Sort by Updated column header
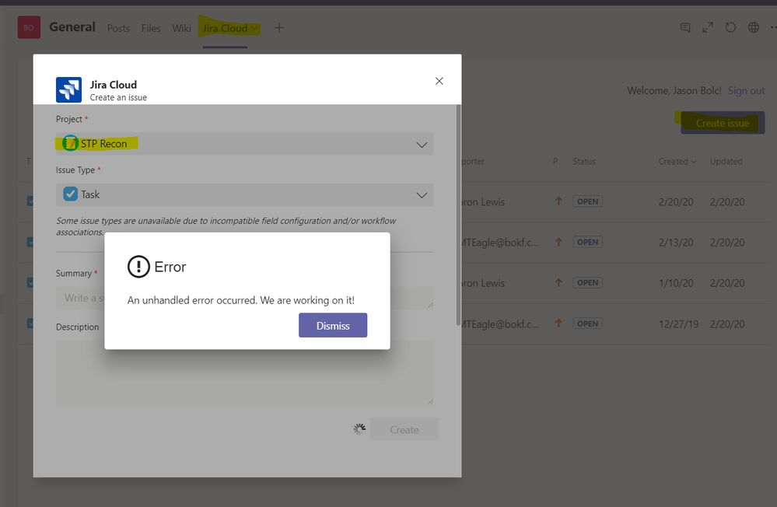This screenshot has height=507, width=777. pos(726,162)
